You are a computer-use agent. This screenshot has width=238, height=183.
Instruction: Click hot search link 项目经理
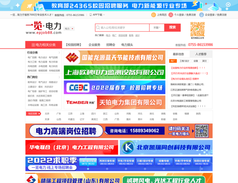point(123,36)
